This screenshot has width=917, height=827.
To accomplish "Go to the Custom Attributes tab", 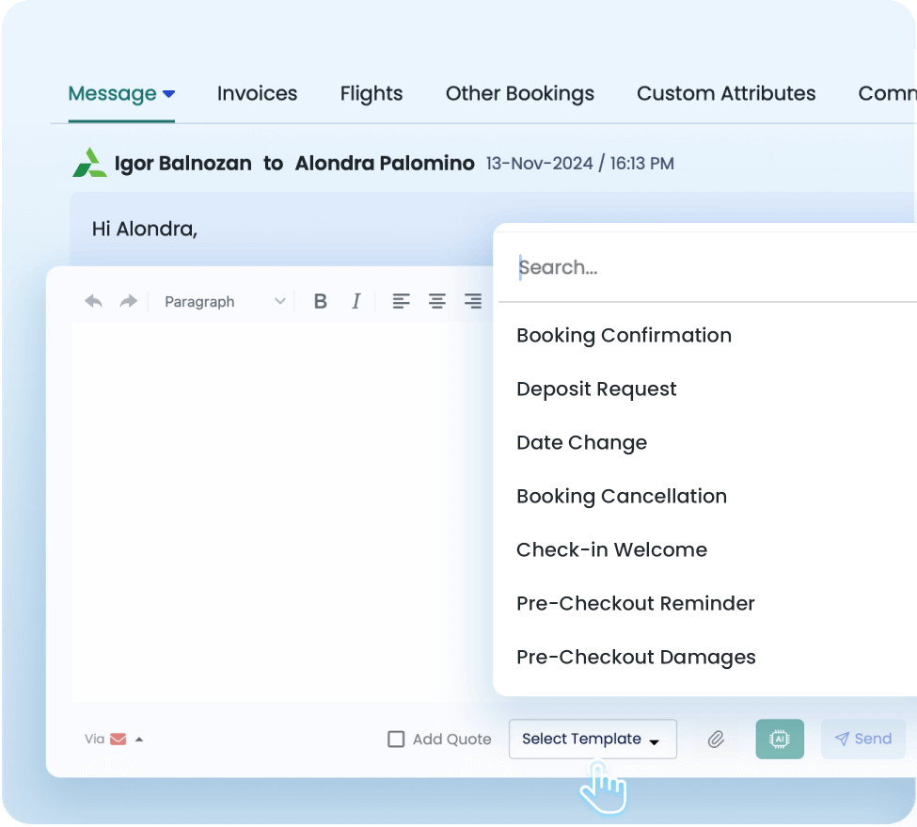I will click(726, 93).
